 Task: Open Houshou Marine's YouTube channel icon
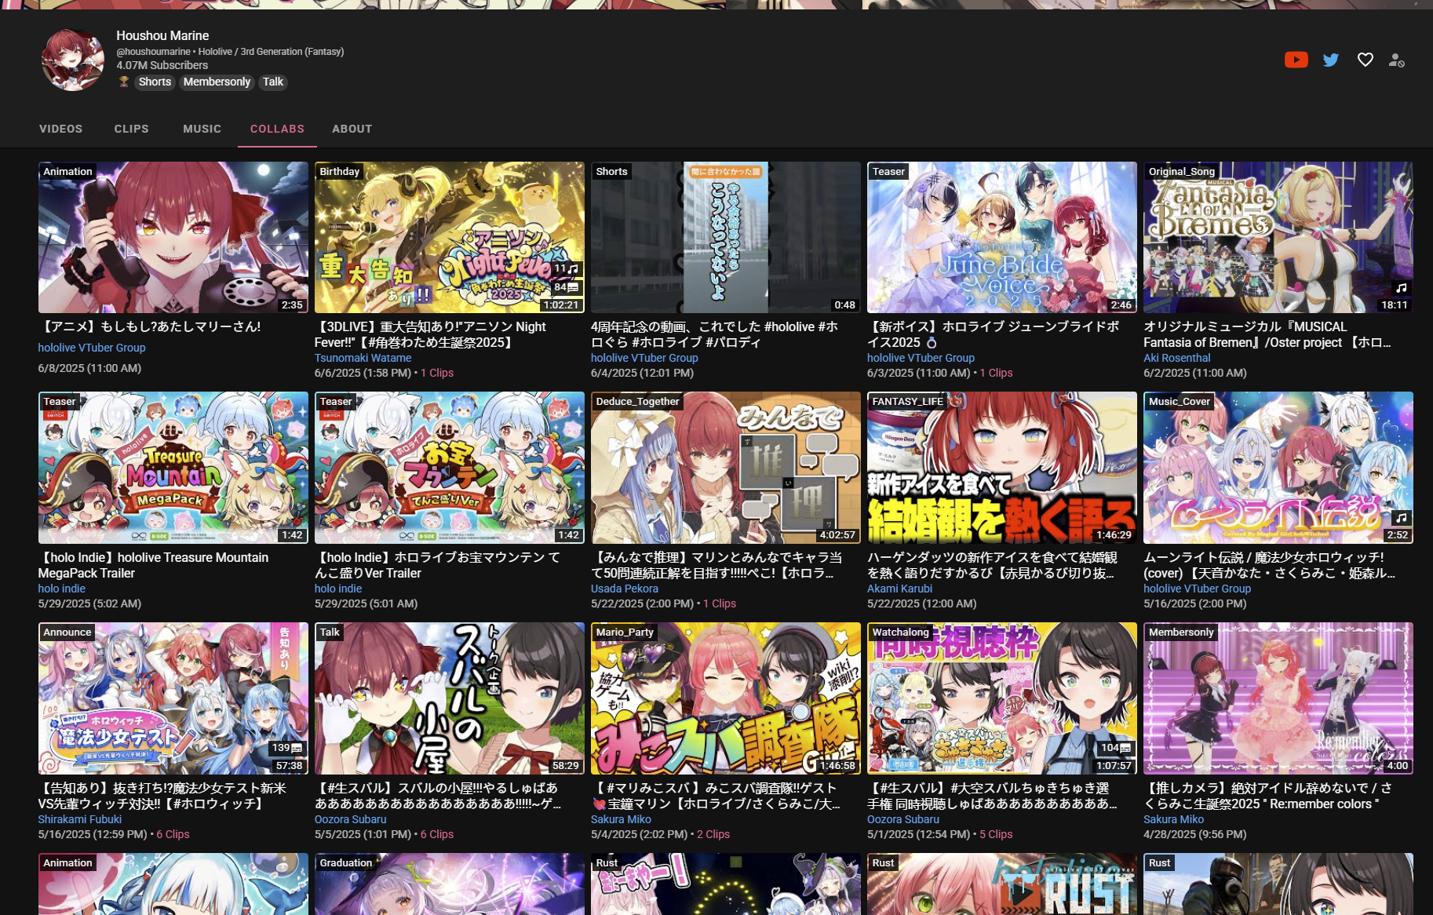(1296, 60)
